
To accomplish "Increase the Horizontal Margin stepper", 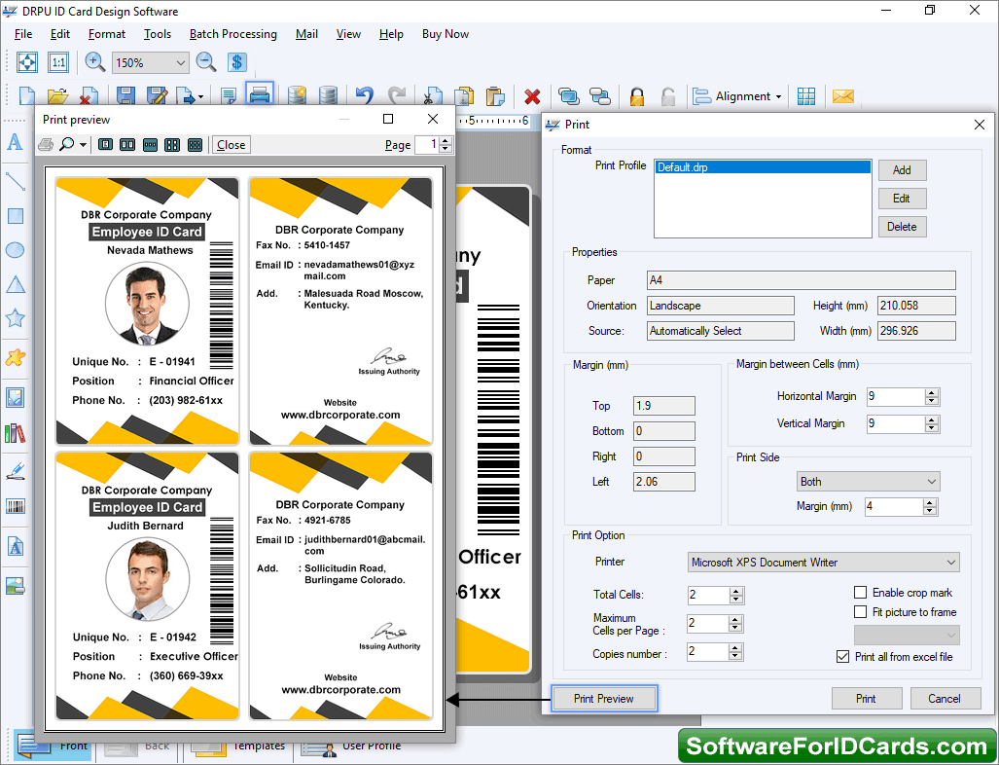I will (x=932, y=392).
